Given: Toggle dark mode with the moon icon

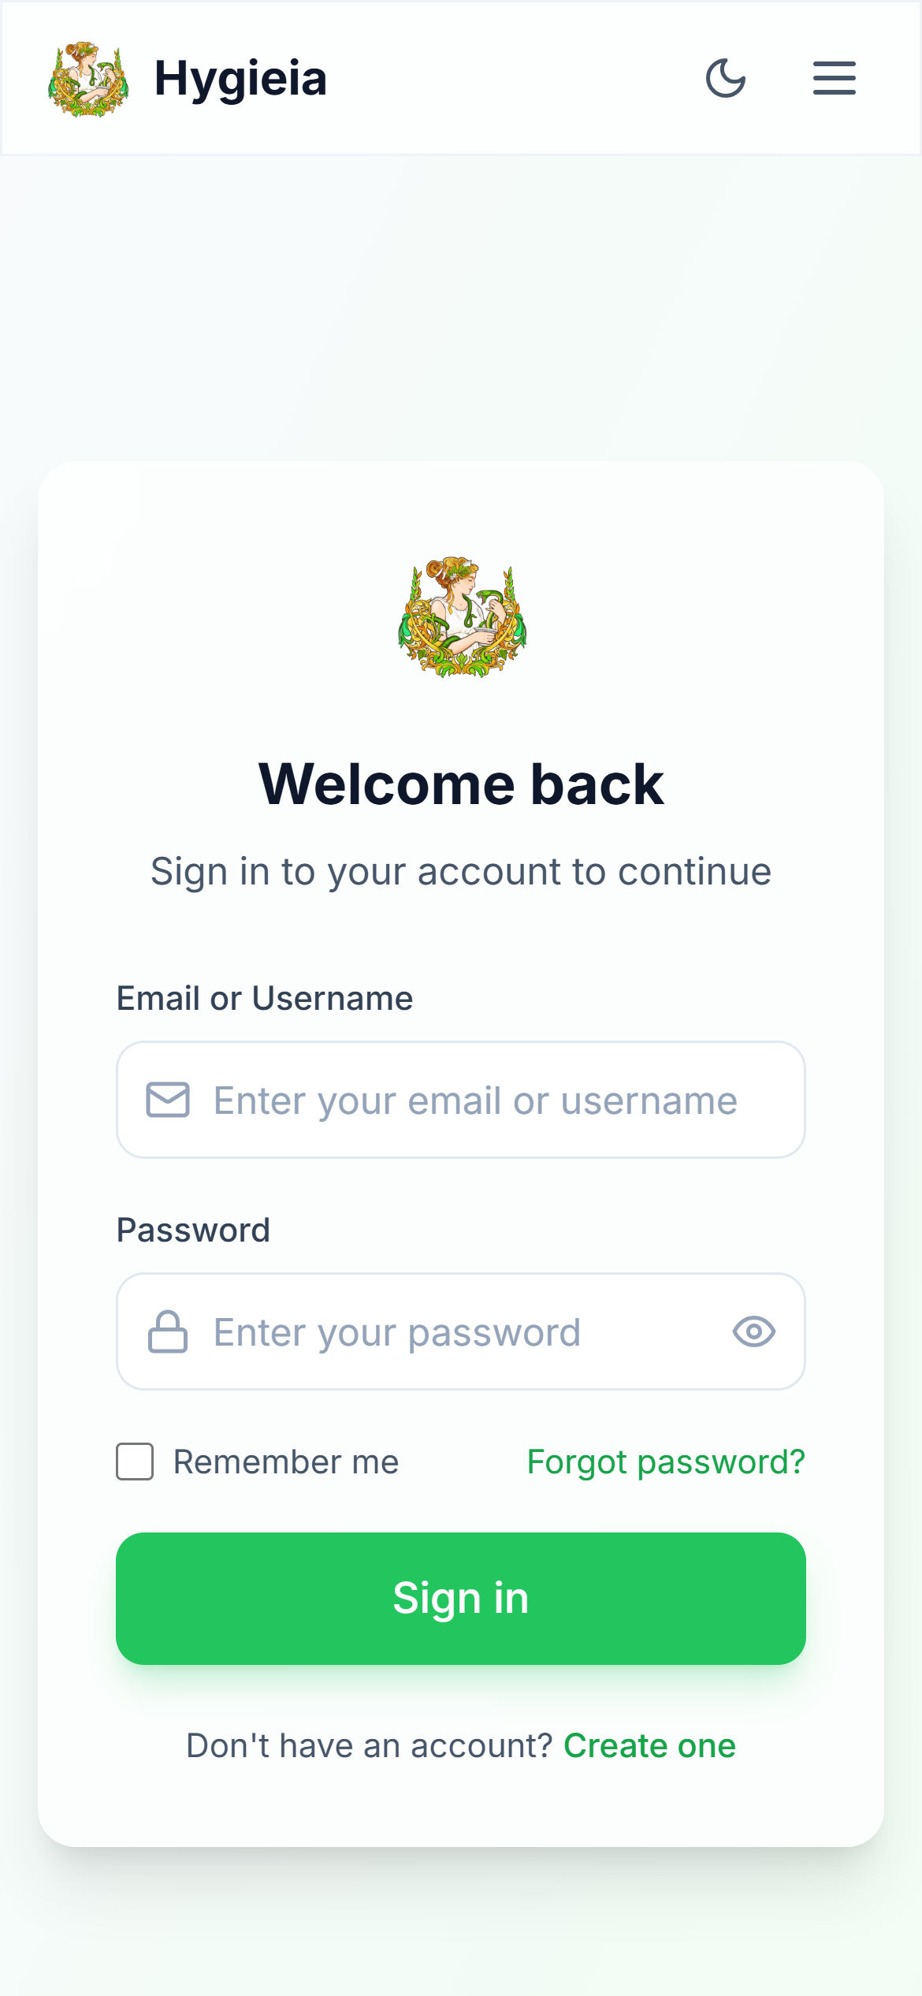Looking at the screenshot, I should 726,78.
